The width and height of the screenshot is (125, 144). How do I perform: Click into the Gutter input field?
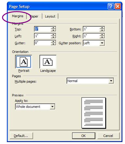tap(43, 43)
